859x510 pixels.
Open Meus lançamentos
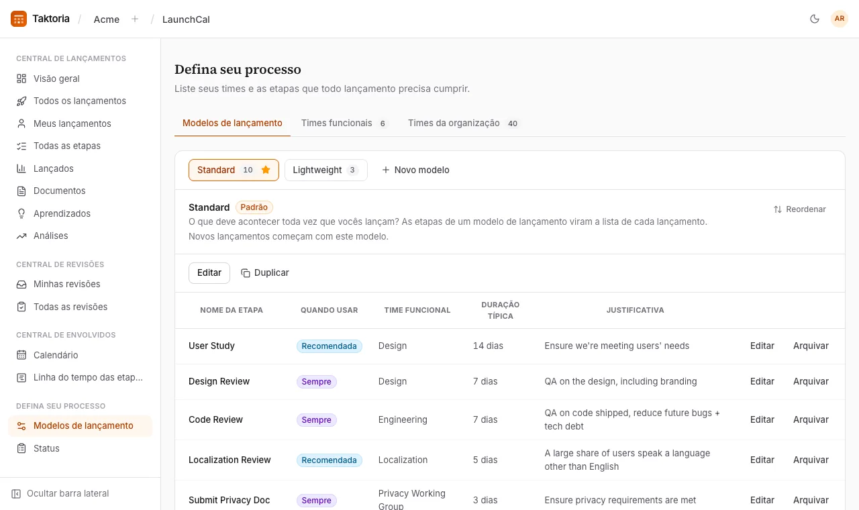coord(81,123)
